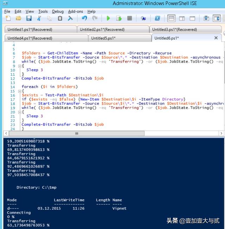Switch to Untitled1.ps1 (Recovered) tab
225x229 pixels.
pos(41,29)
